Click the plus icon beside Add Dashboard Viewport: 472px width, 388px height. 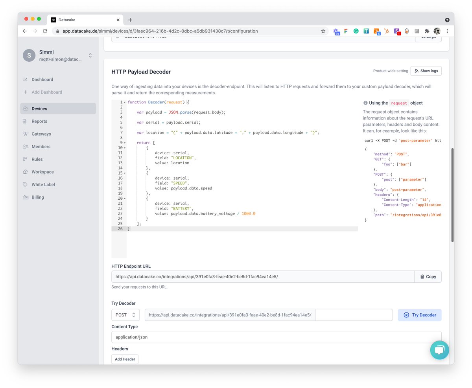(x=25, y=92)
